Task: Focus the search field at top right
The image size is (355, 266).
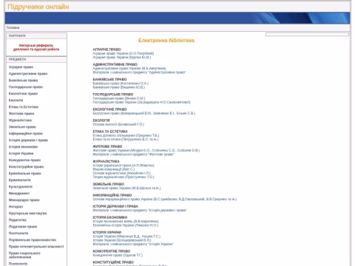Action: pos(307,35)
